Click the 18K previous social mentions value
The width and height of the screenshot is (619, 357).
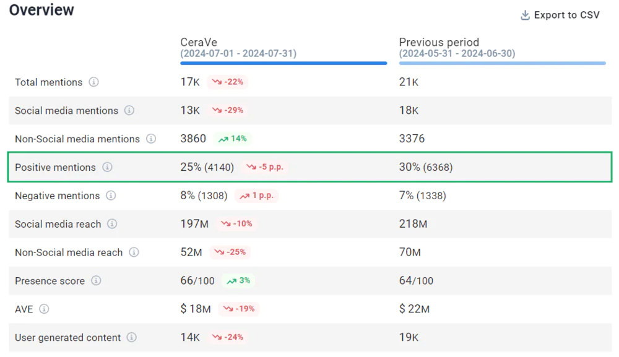point(409,111)
